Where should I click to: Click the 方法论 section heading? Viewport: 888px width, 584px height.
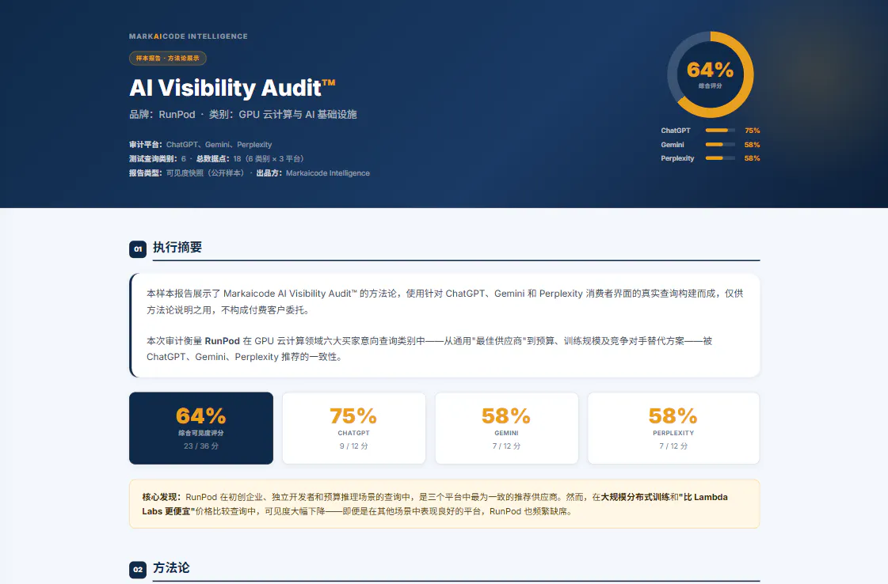pyautogui.click(x=171, y=567)
